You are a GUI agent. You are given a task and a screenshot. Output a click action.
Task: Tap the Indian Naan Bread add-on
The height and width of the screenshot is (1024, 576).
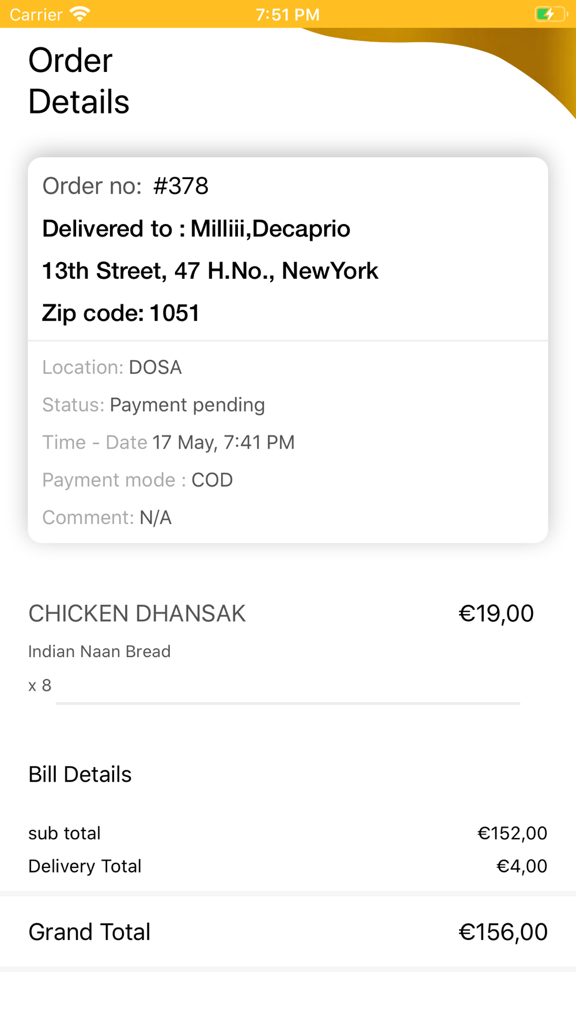point(99,651)
